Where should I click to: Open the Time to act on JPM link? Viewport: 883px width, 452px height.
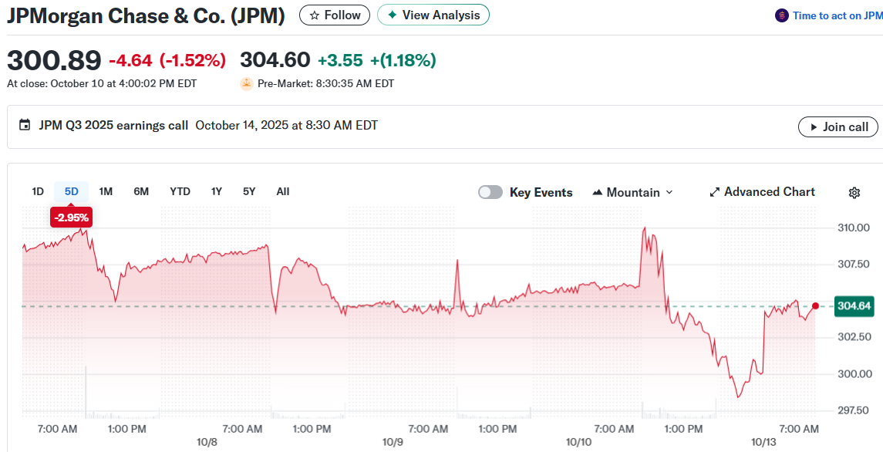pyautogui.click(x=838, y=15)
